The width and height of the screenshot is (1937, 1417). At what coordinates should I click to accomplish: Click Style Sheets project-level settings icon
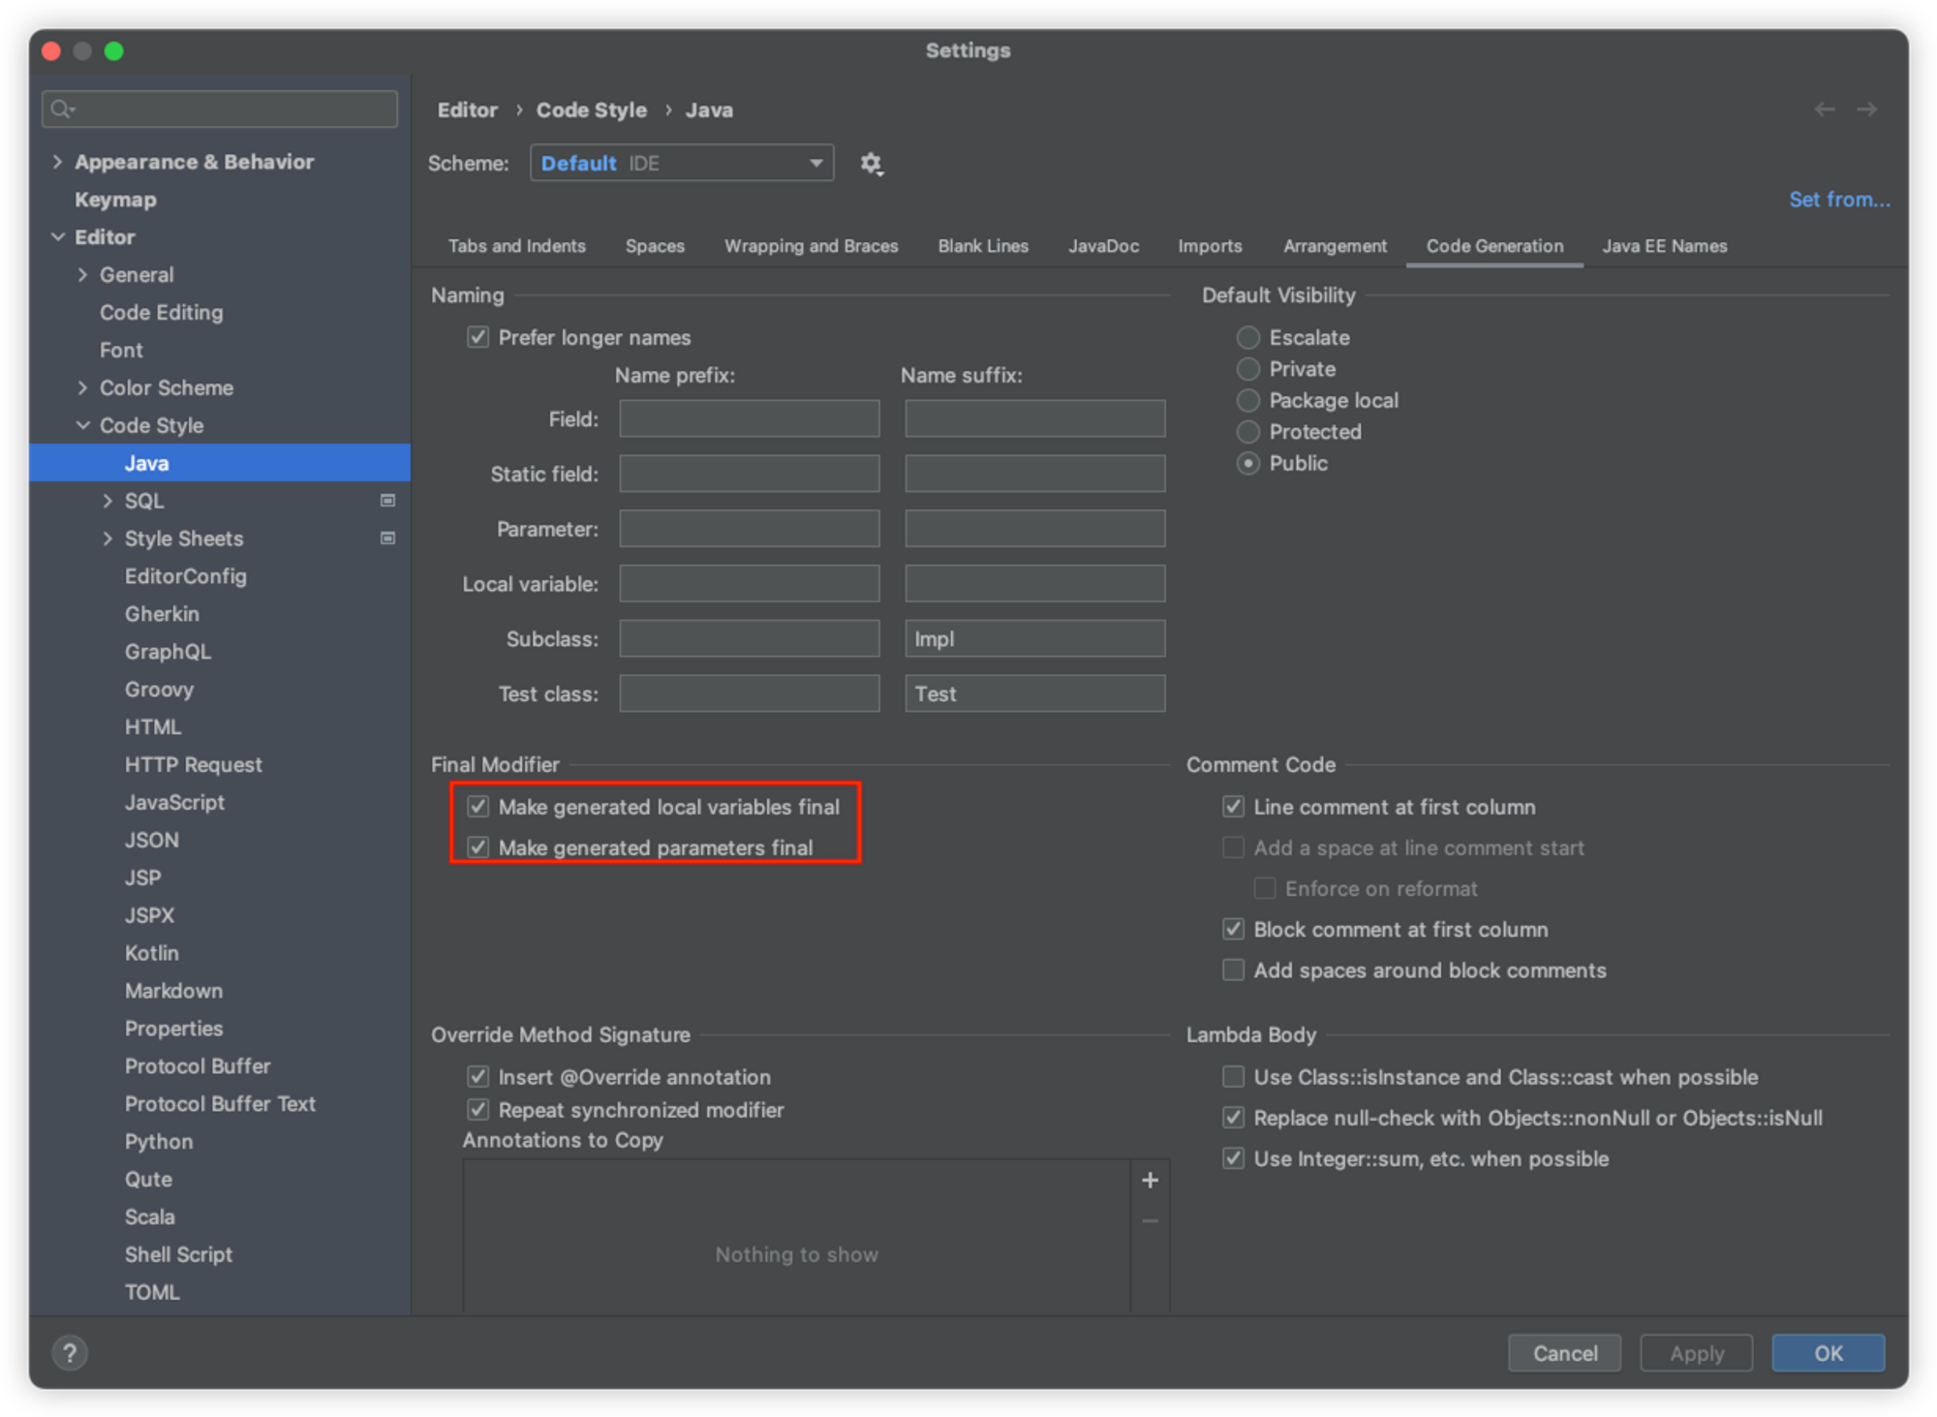pos(387,539)
